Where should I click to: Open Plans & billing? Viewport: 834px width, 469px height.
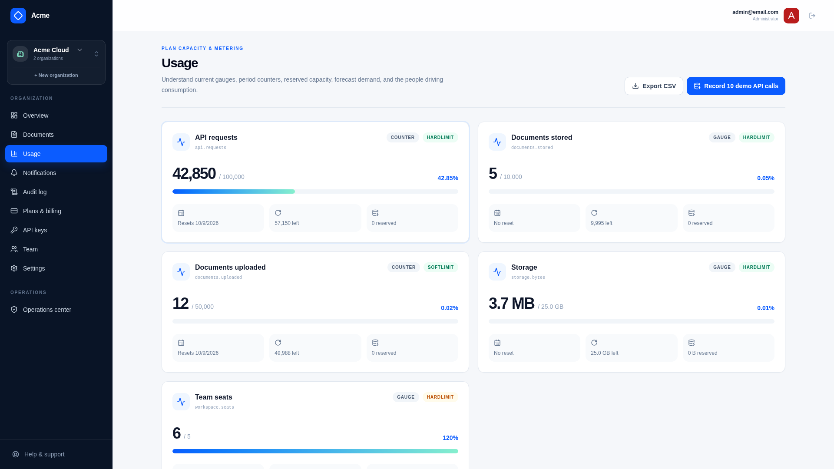[56, 211]
